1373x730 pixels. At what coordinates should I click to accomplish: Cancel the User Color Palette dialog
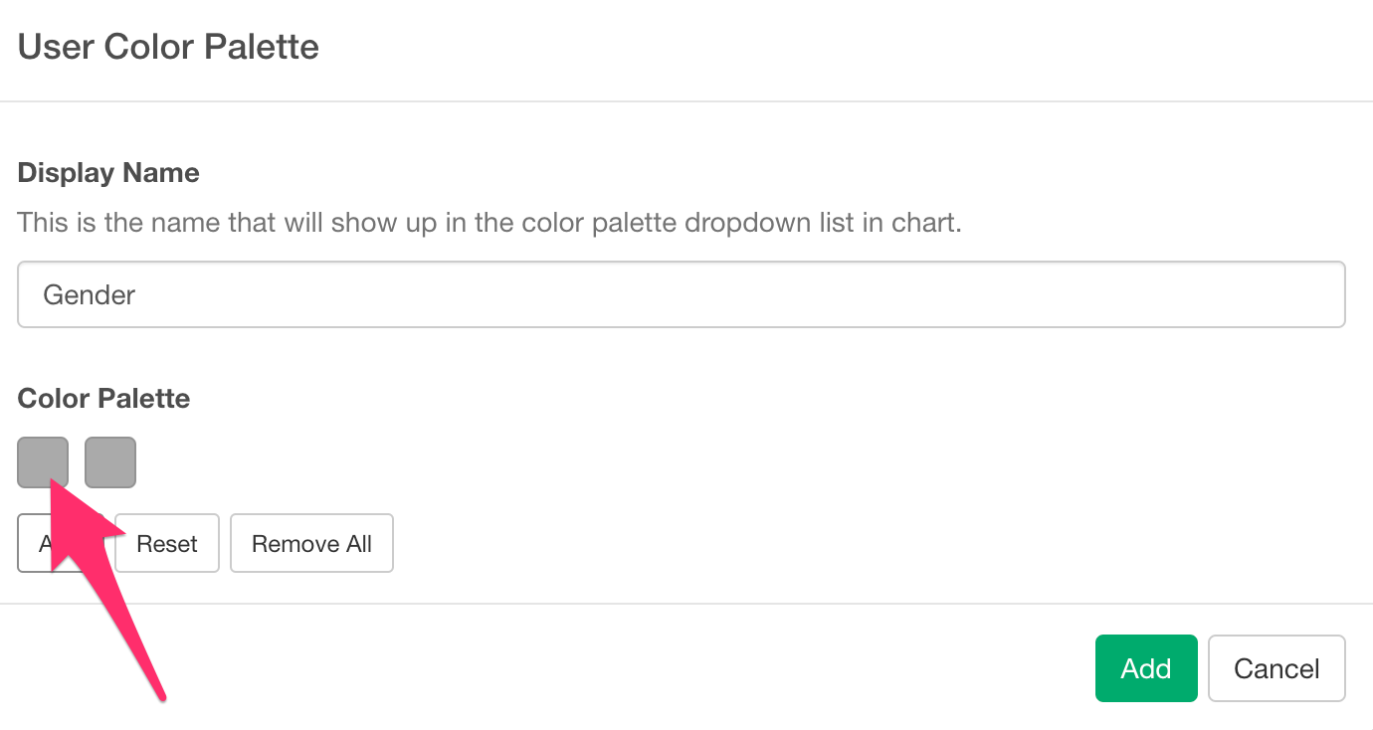[1276, 668]
